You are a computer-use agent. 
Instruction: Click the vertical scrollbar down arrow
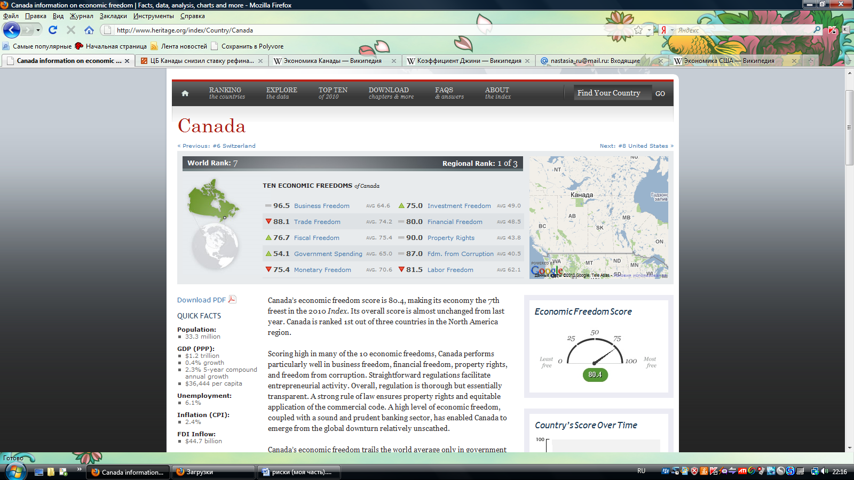click(x=849, y=448)
